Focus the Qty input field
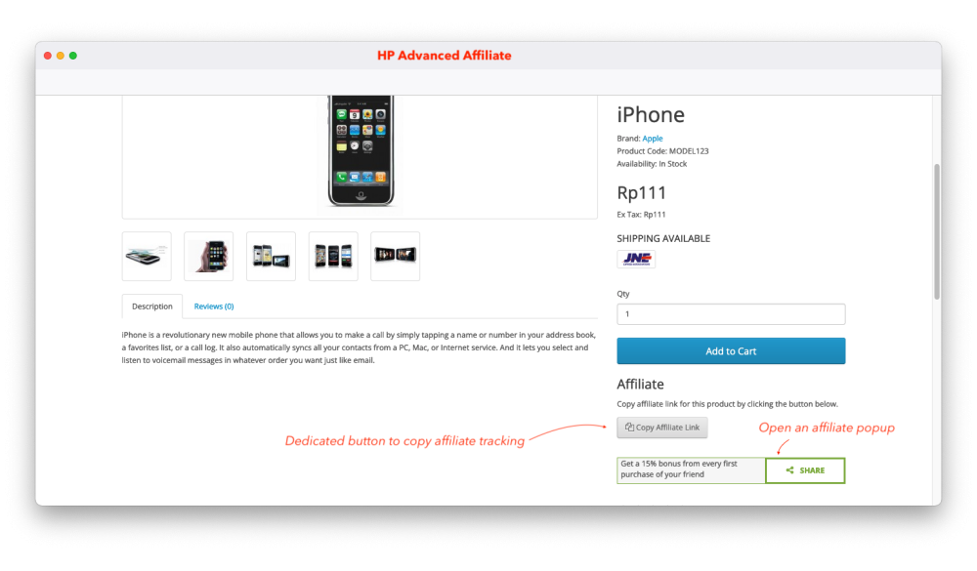Viewport: 977px width, 571px height. click(731, 314)
